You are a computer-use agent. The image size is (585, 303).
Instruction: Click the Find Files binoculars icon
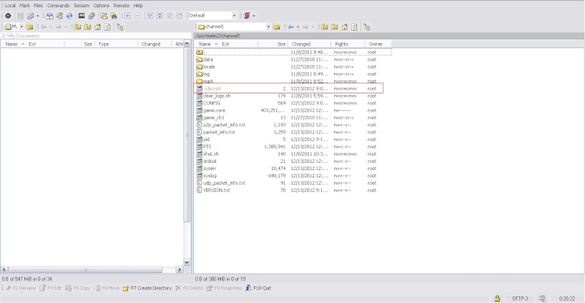pyautogui.click(x=114, y=15)
